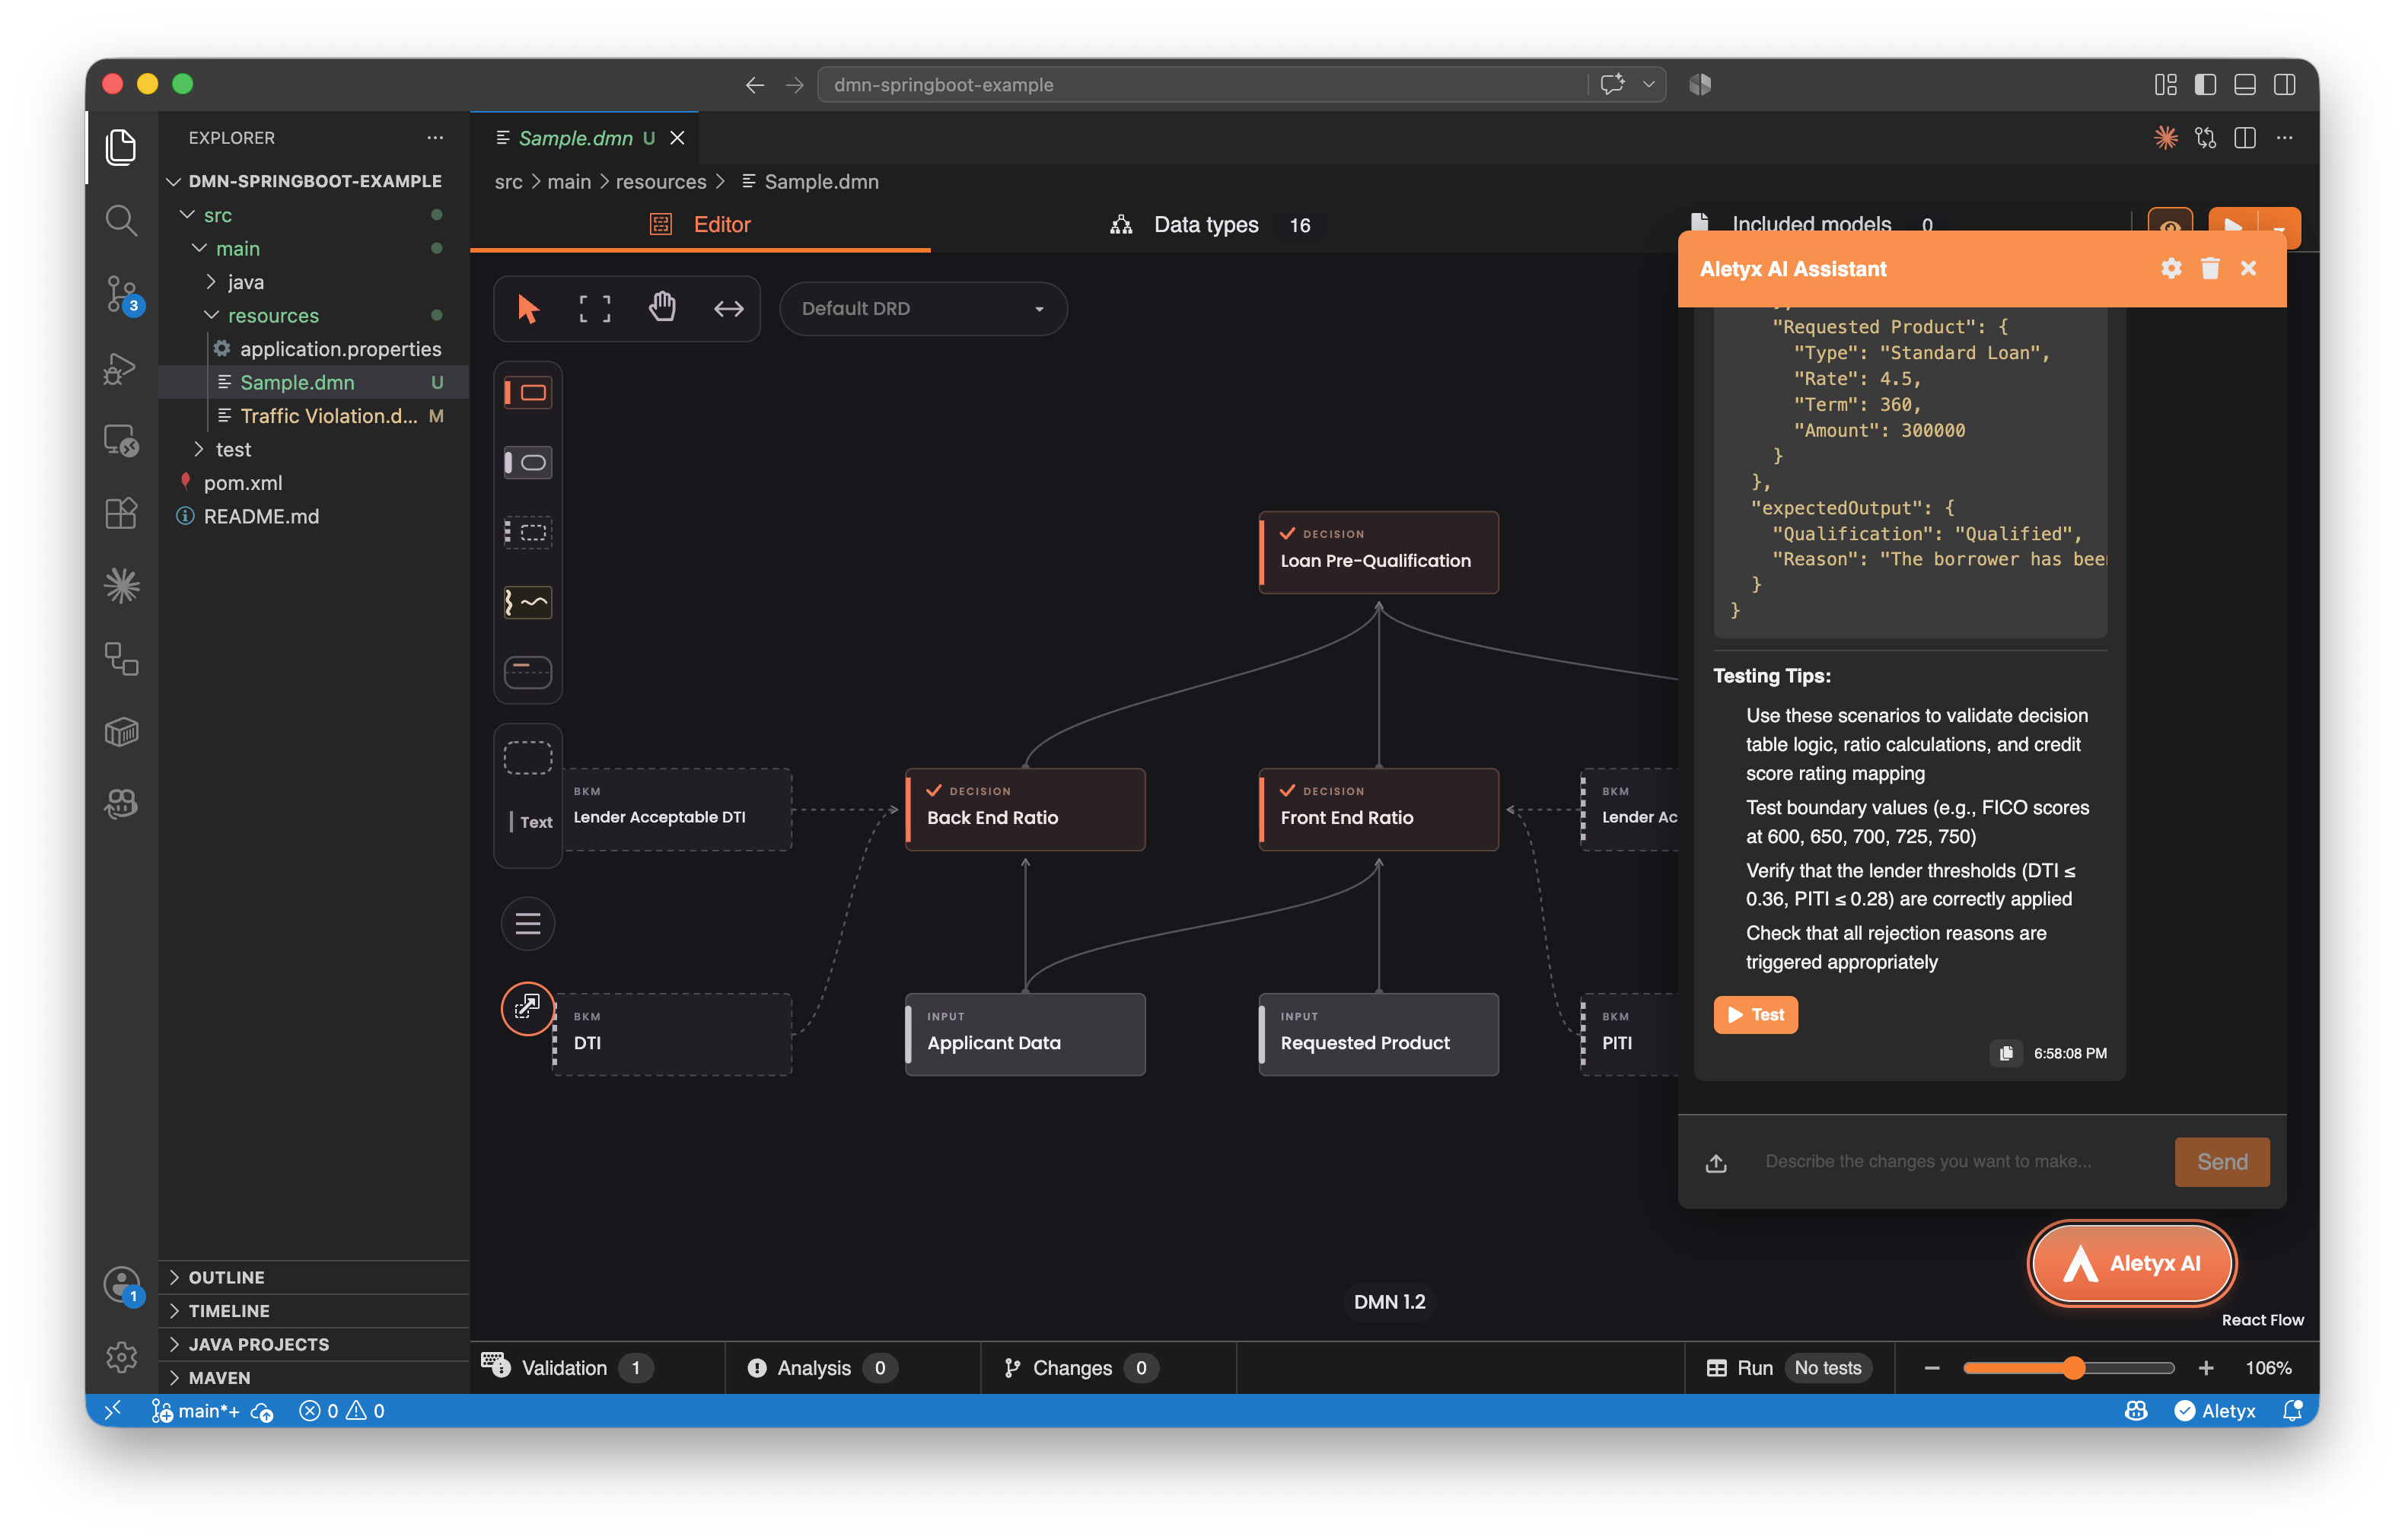Click the zoom in plus button
The image size is (2405, 1540).
tap(2206, 1367)
